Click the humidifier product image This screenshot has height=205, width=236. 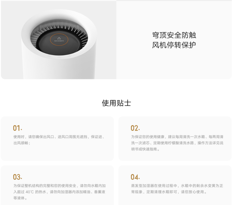tap(59, 40)
